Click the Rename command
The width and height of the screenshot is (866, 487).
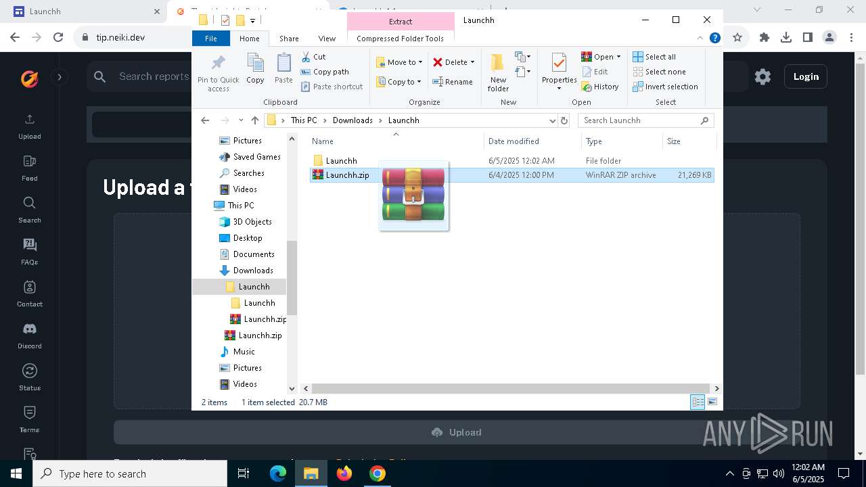(x=453, y=82)
